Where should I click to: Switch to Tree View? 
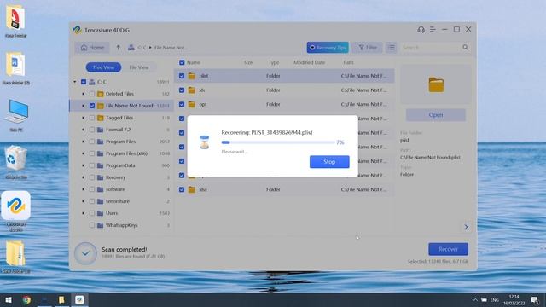(x=103, y=67)
